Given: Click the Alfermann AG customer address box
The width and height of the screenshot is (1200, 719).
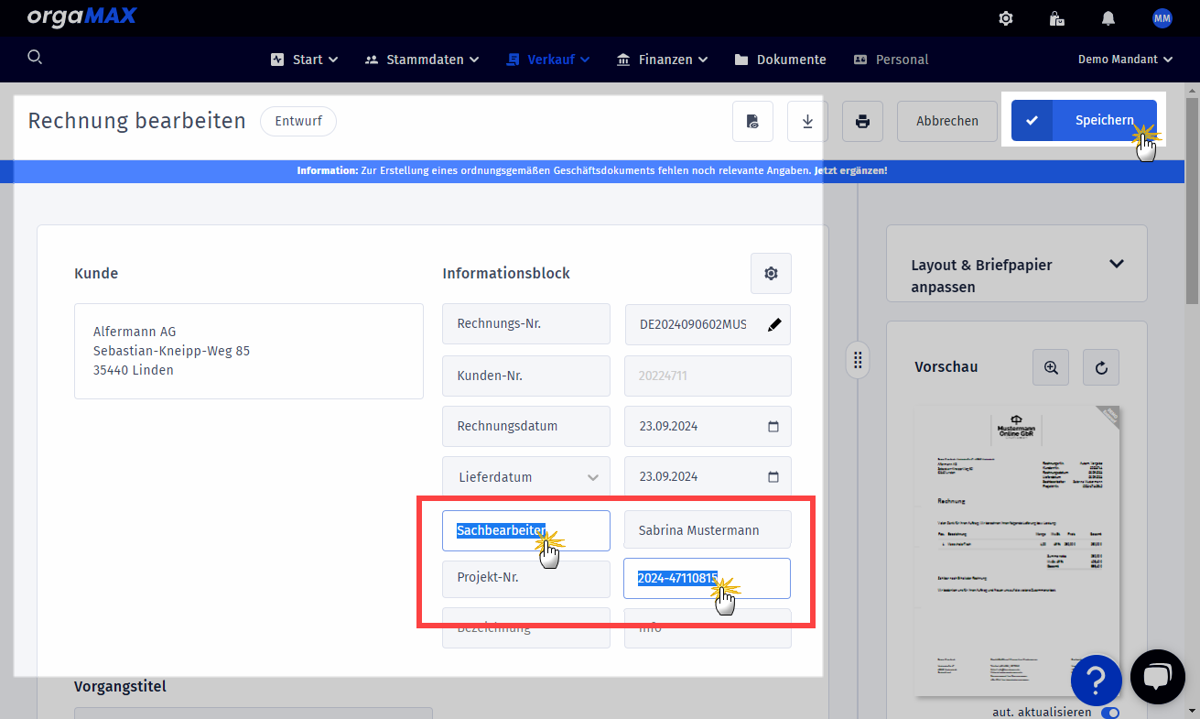Looking at the screenshot, I should [x=248, y=351].
